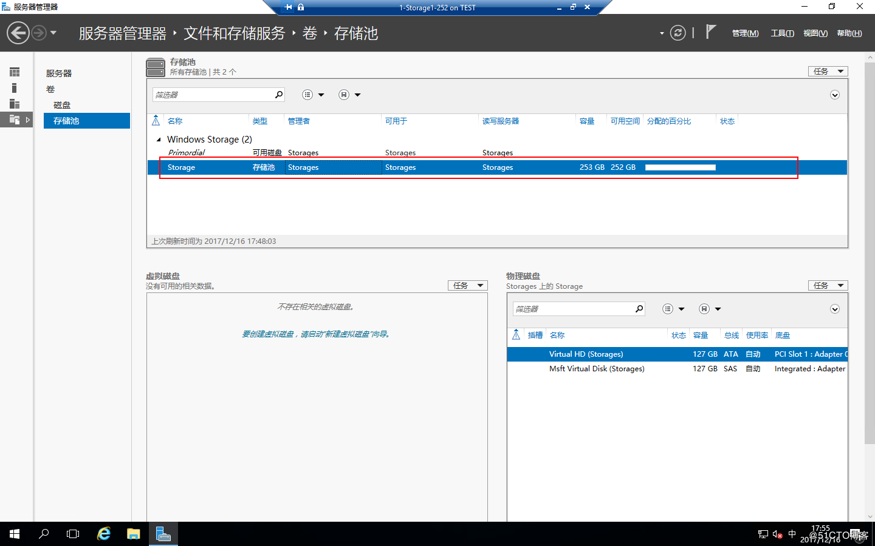This screenshot has height=546, width=875.
Task: Open the Manage (管理) menu
Action: point(745,33)
